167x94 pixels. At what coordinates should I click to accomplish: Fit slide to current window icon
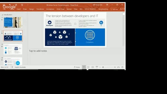coord(122,67)
